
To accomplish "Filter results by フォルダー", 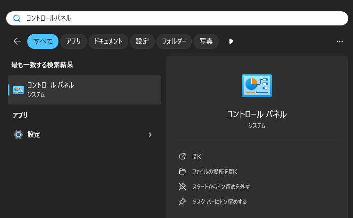I will tap(174, 41).
